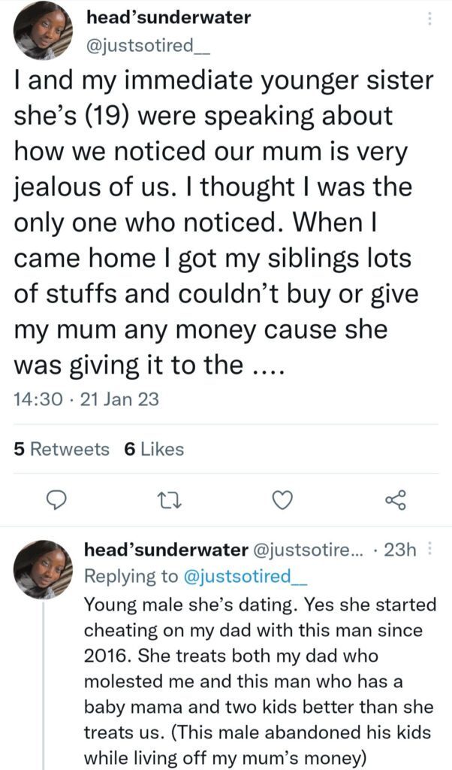View the 6 Likes list
452x770 pixels.
click(153, 449)
